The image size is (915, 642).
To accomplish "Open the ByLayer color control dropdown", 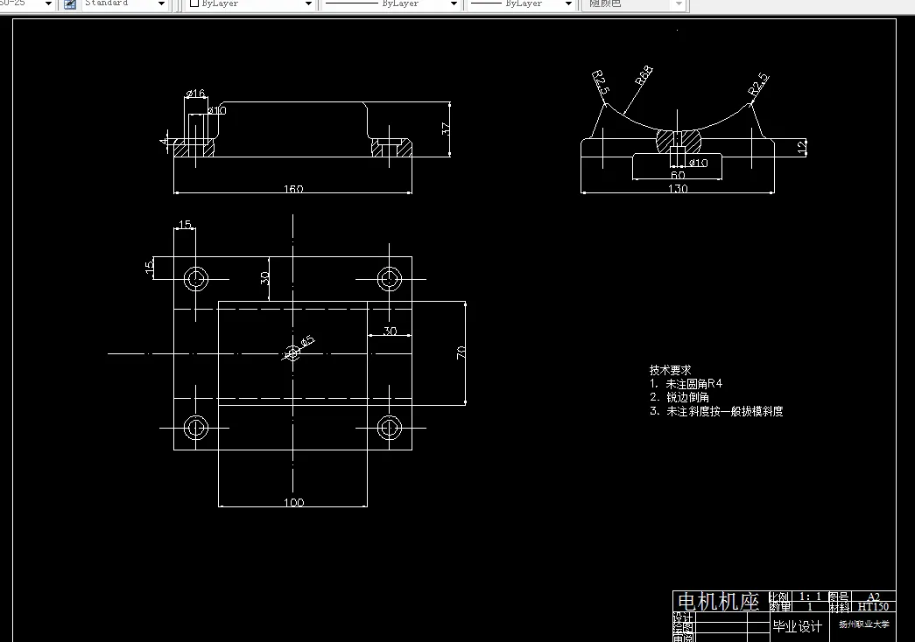I will 309,4.
